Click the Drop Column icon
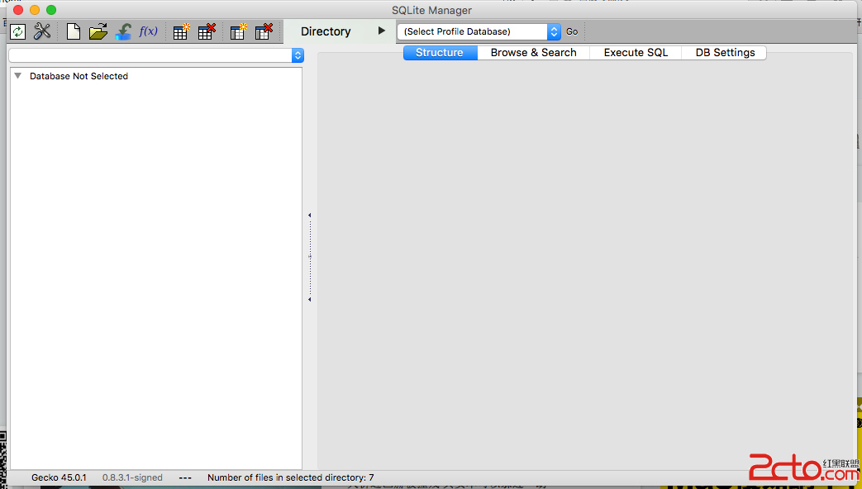862x489 pixels. click(x=264, y=31)
